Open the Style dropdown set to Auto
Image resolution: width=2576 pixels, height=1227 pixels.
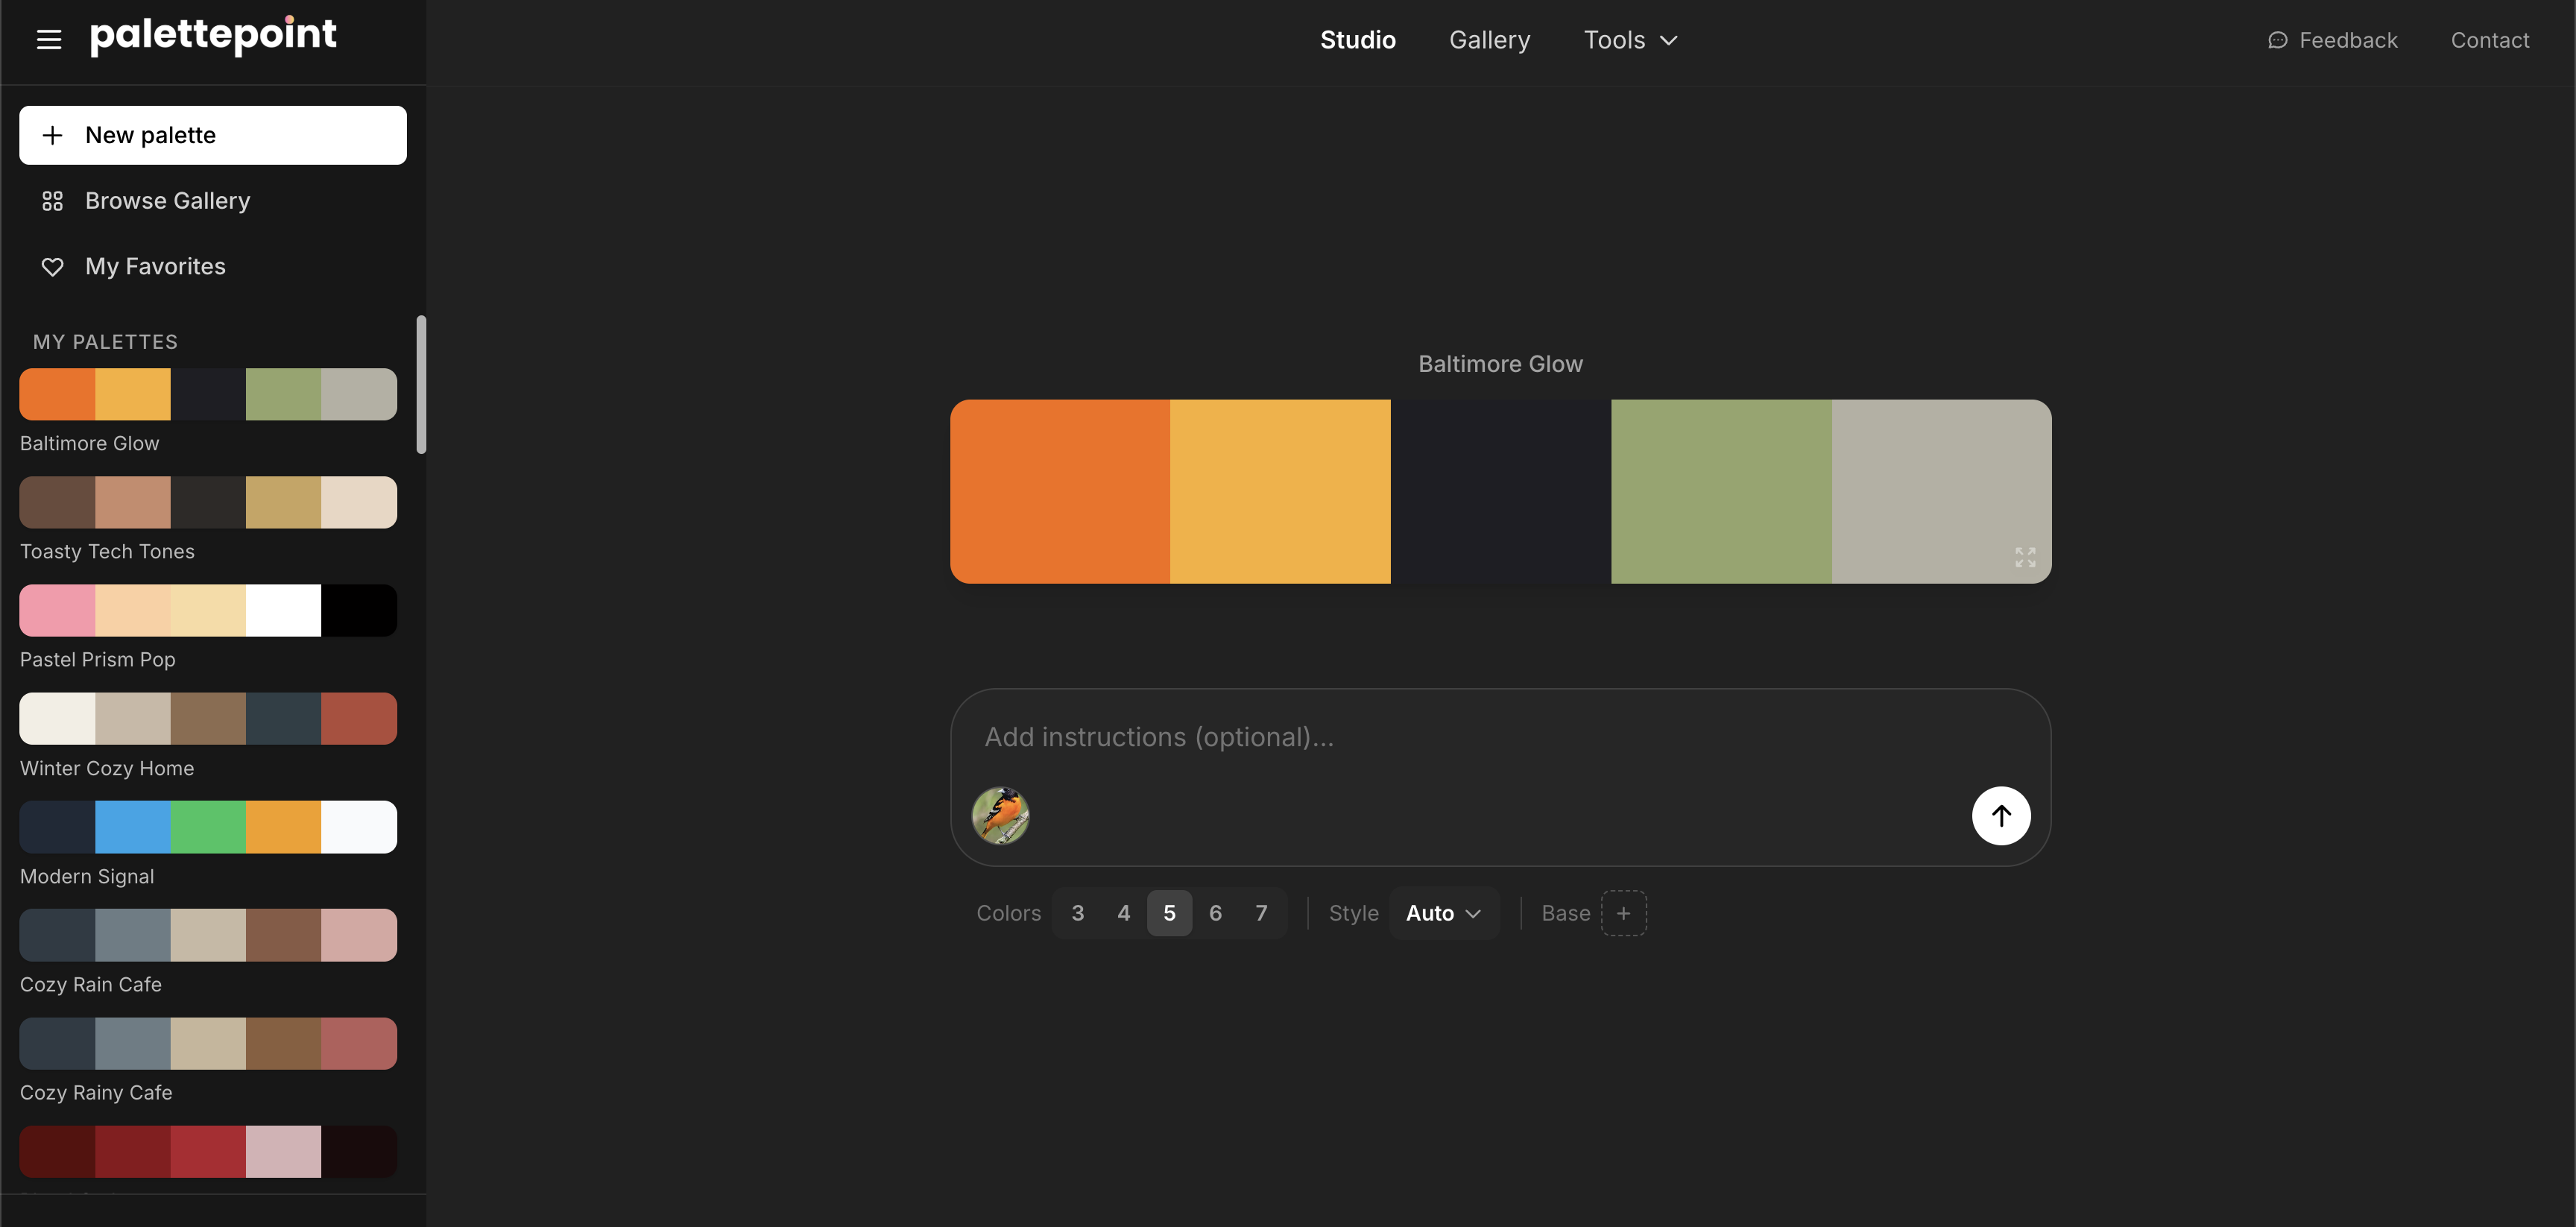pyautogui.click(x=1443, y=912)
